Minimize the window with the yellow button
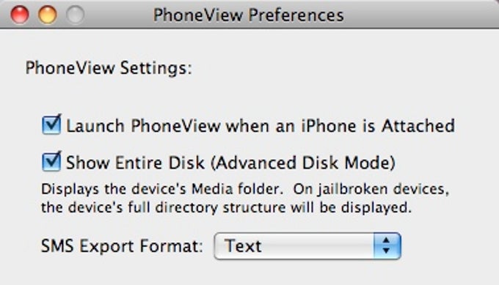Screen dimensions: 499x285 click(48, 15)
